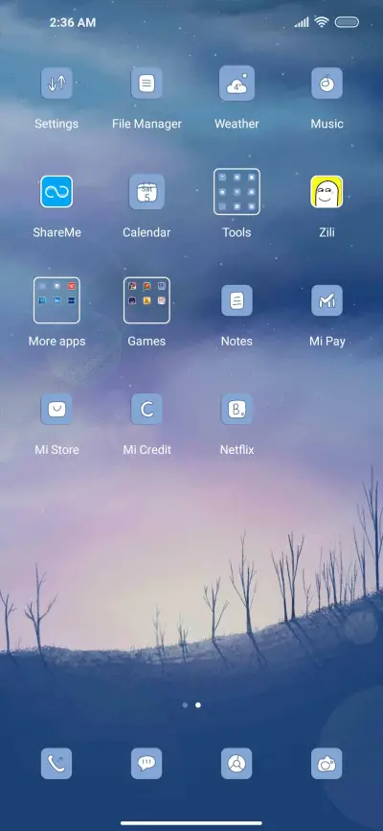Screen dimensions: 383x831
Task: Open the ShareMe app
Action: pyautogui.click(x=56, y=192)
